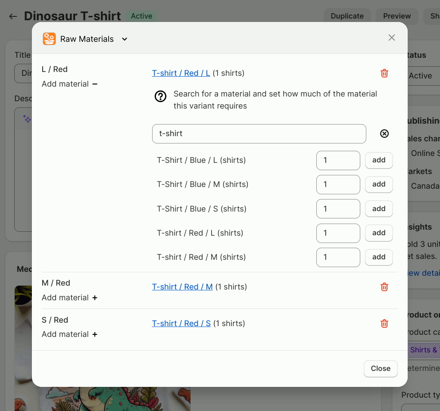Click the L / Red variant label

55,69
